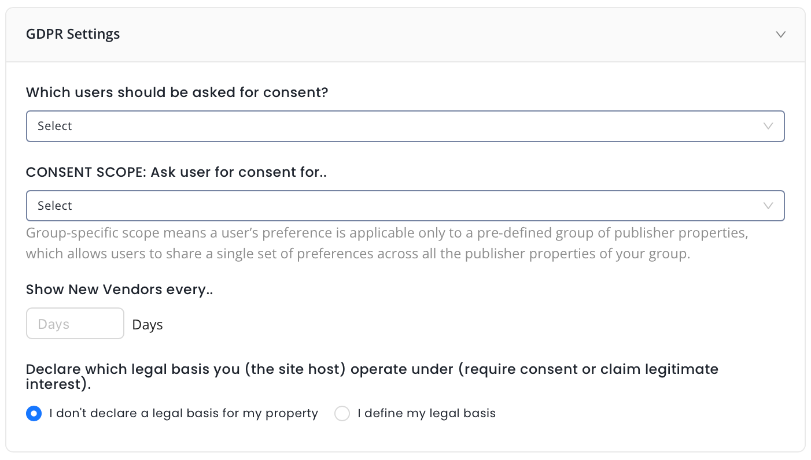Click the arrow of the users consent dropdown

pyautogui.click(x=768, y=126)
